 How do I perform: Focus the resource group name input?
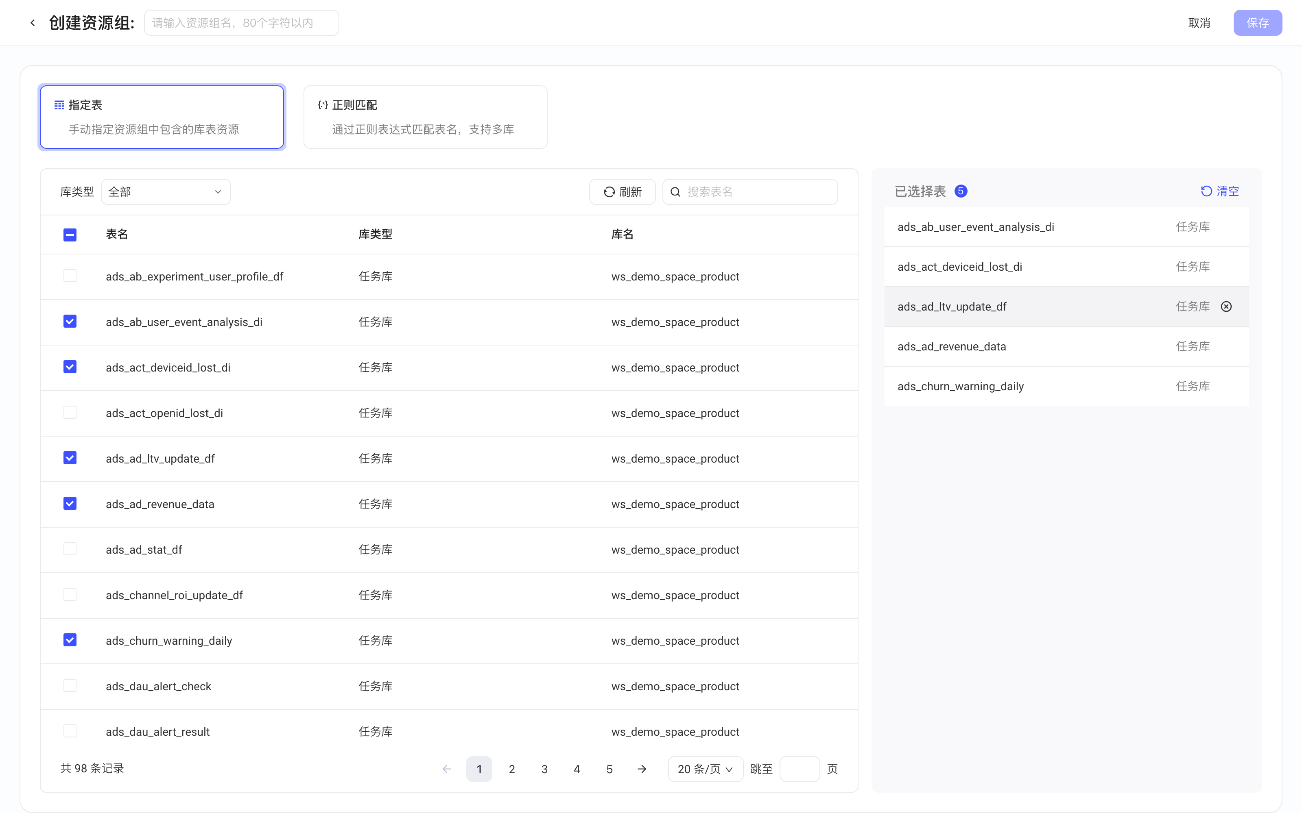[x=242, y=23]
